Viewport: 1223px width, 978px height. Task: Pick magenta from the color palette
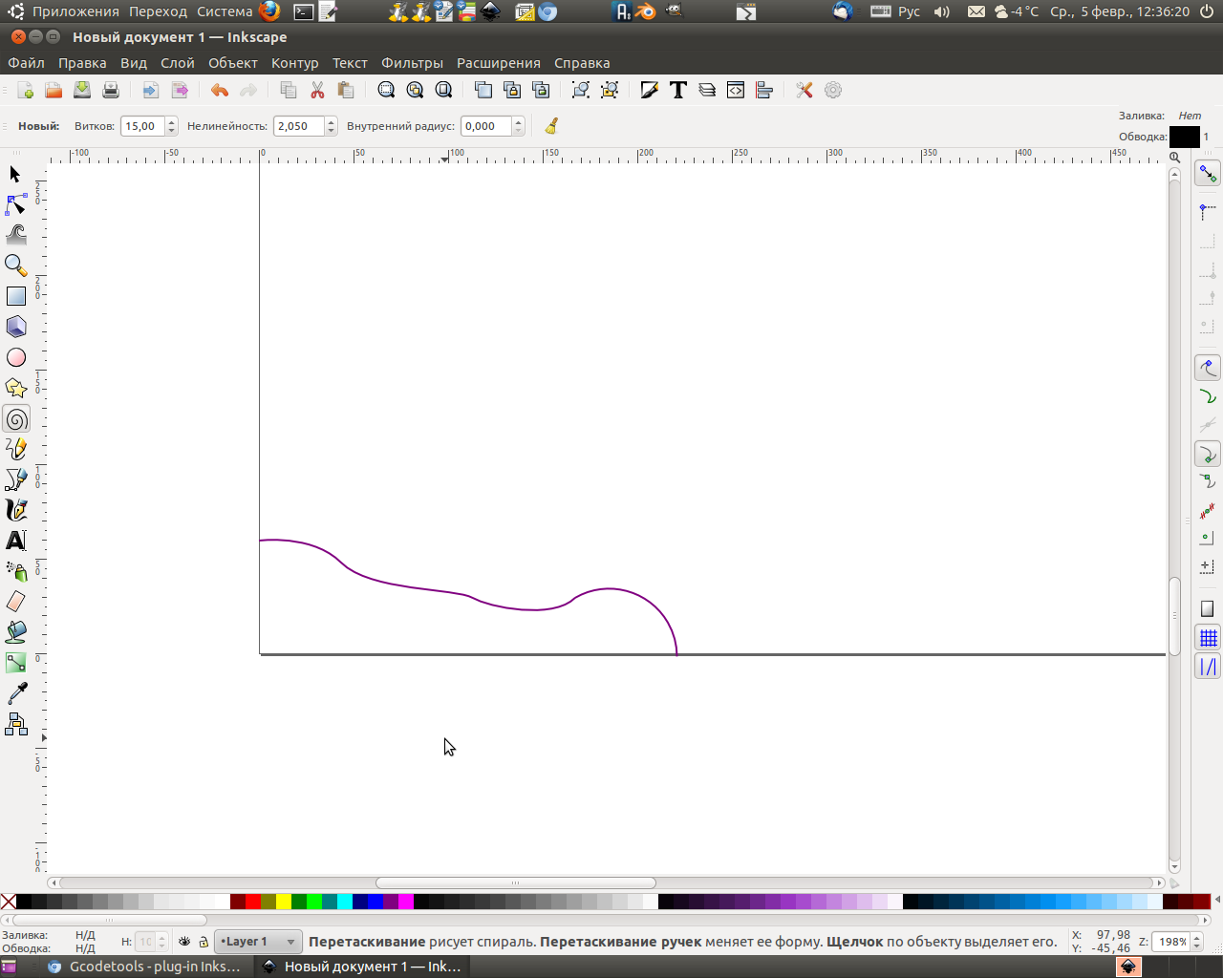click(406, 902)
